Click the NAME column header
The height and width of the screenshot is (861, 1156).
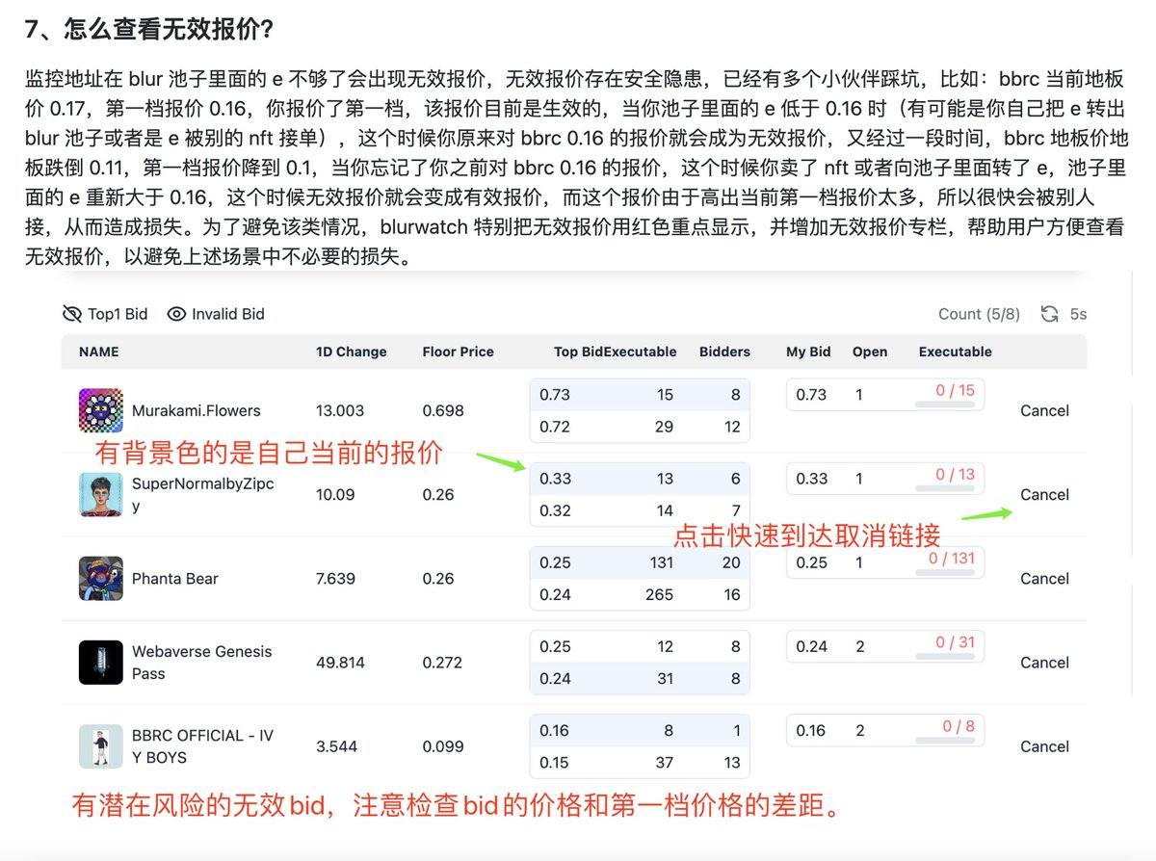pyautogui.click(x=99, y=352)
